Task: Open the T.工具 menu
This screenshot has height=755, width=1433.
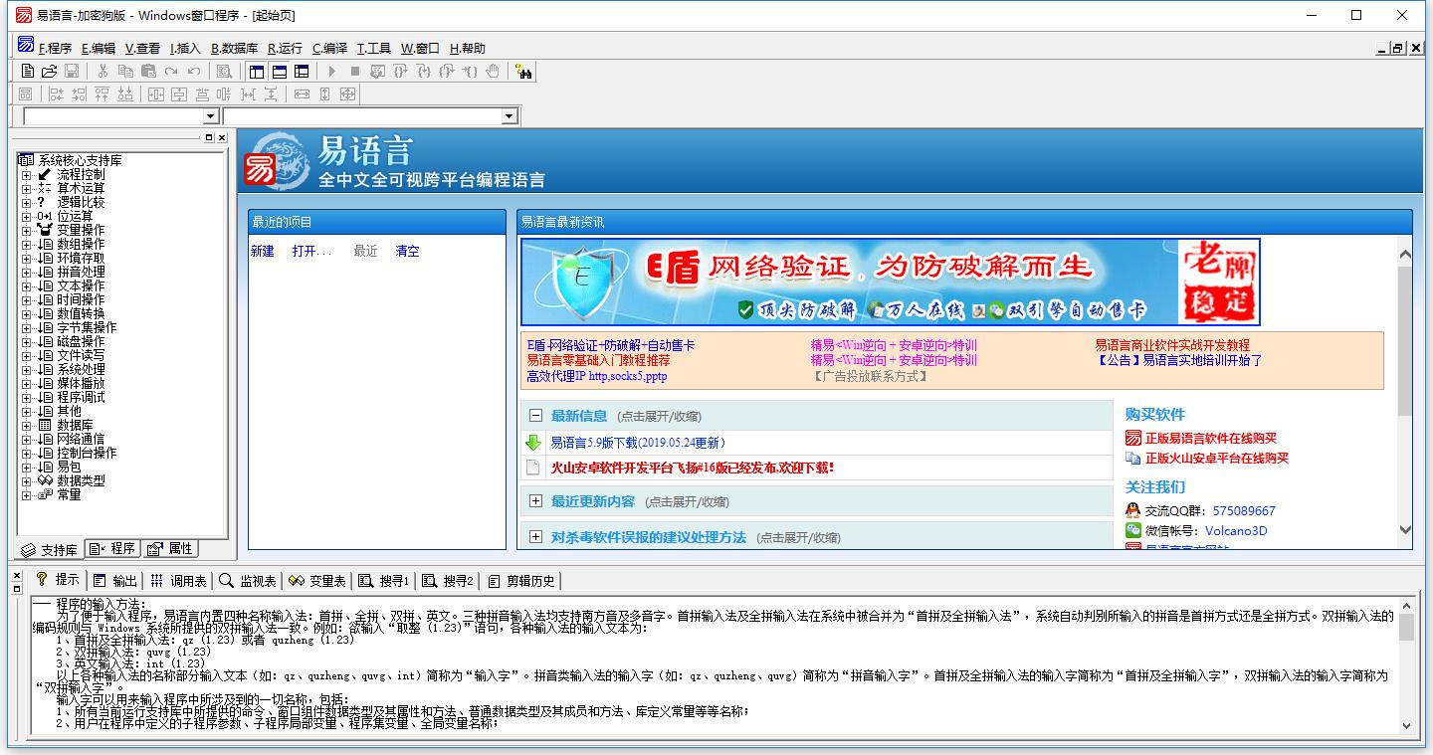Action: tap(374, 48)
